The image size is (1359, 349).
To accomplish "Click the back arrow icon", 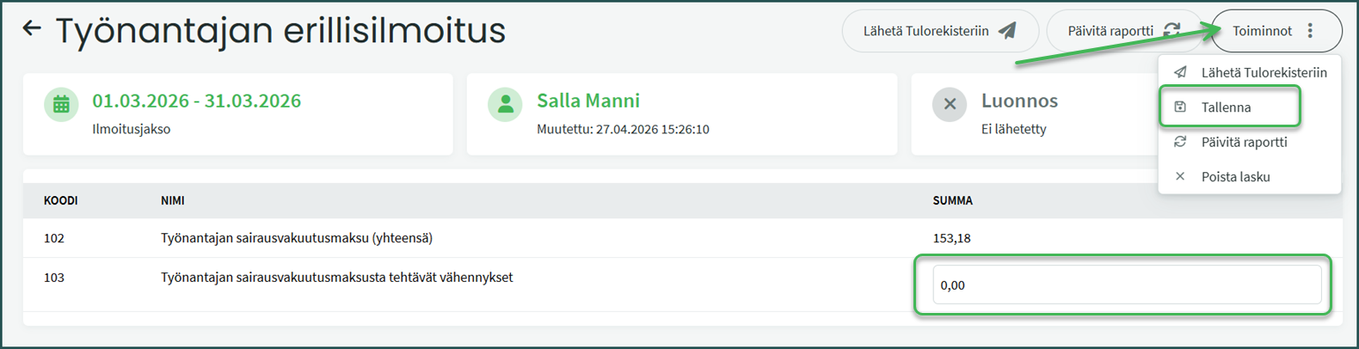I will point(32,29).
